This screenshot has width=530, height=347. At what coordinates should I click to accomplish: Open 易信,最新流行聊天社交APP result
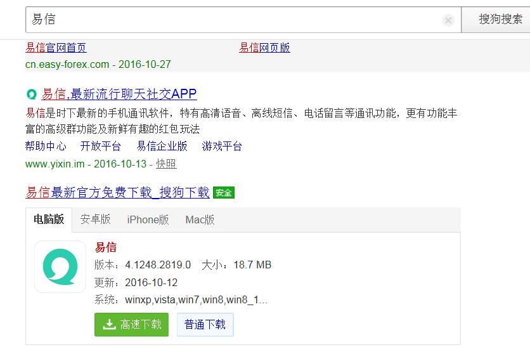(119, 94)
